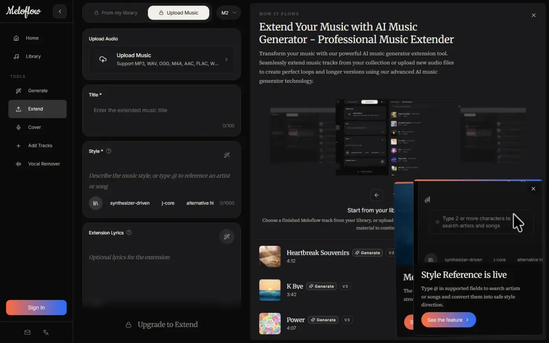Viewport: 549px width, 343px height.
Task: Open Heartbreak Souvenirs track thumbnail
Action: coord(270,256)
